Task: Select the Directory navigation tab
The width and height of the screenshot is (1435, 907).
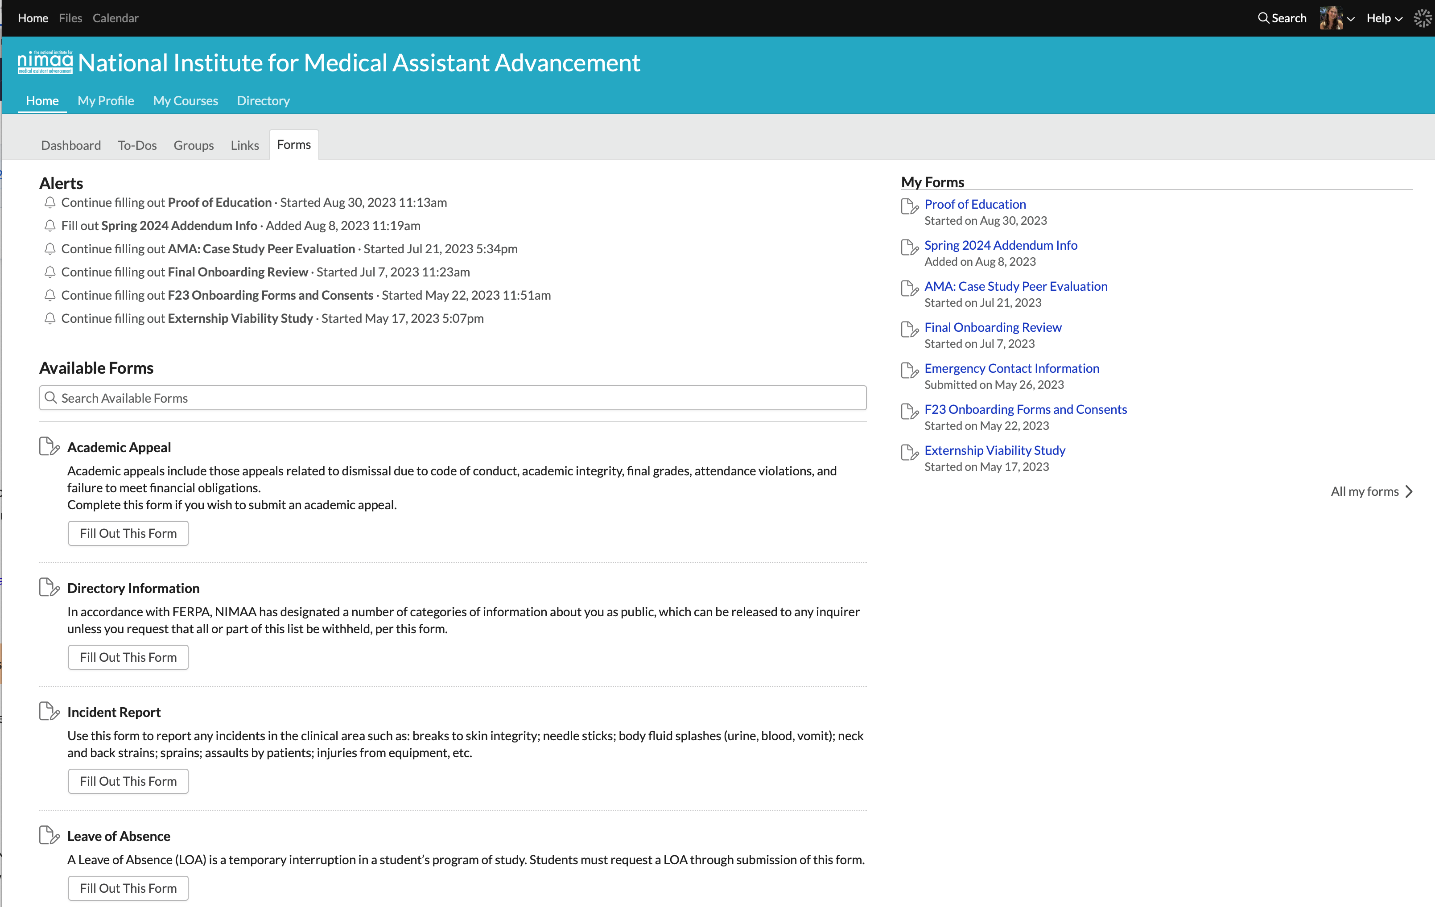Action: coord(263,101)
